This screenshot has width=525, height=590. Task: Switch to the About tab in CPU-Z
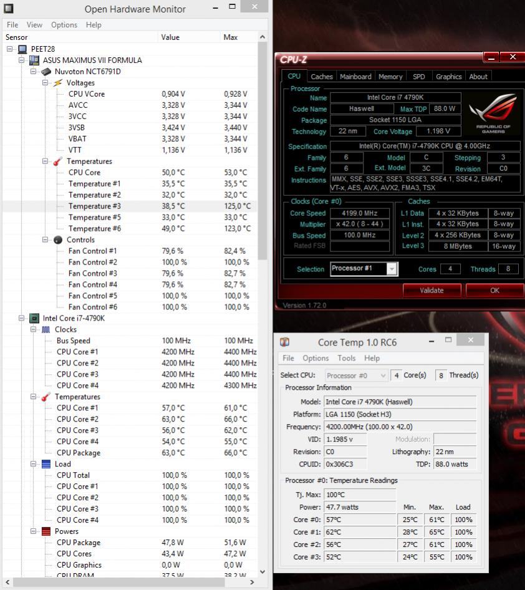click(478, 77)
